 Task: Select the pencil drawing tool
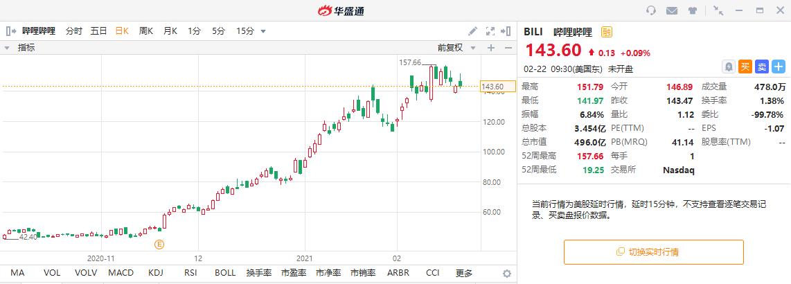(x=473, y=31)
